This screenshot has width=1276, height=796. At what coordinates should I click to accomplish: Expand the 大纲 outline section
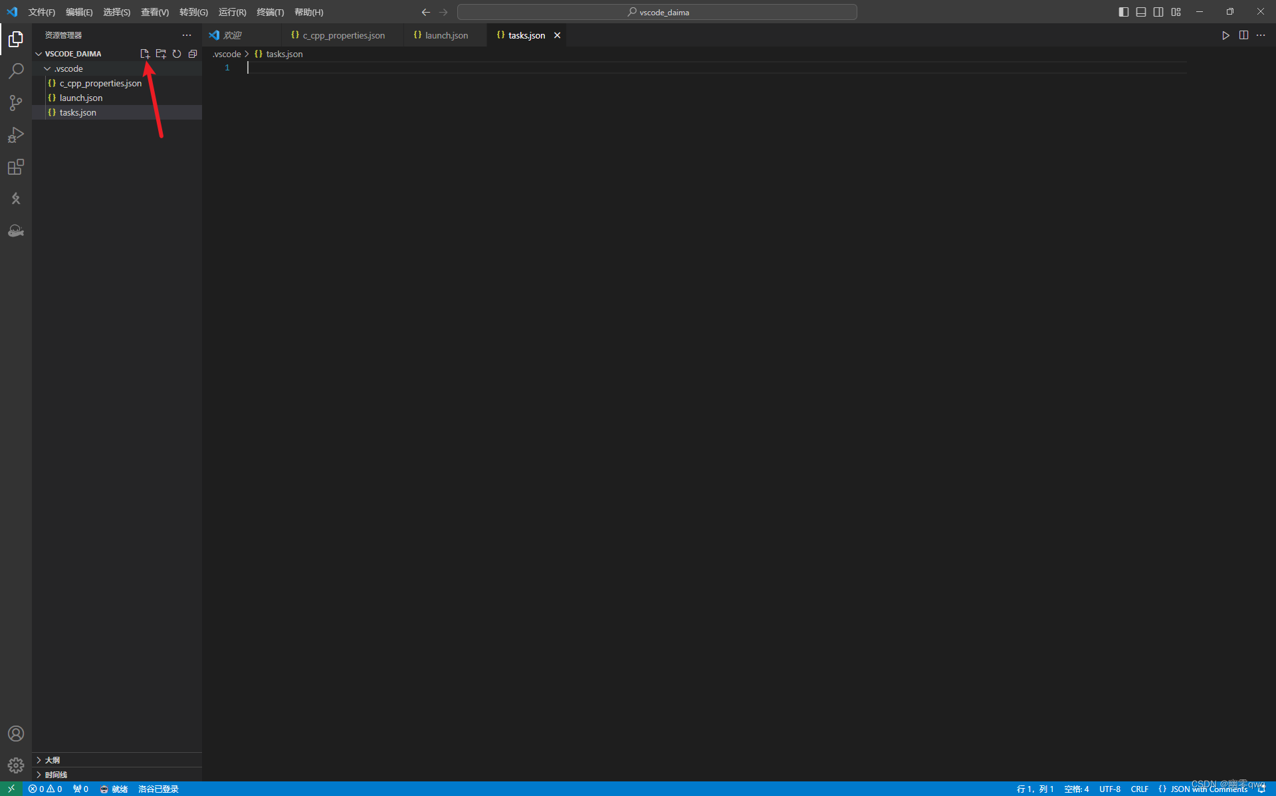tap(117, 760)
